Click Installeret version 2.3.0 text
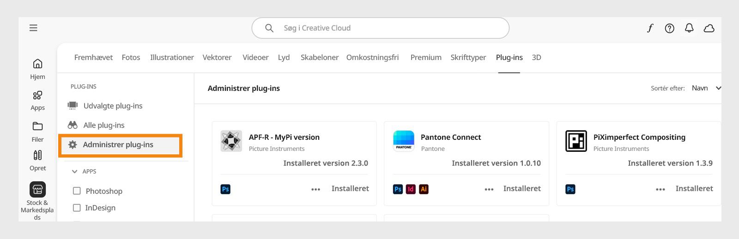This screenshot has height=239, width=739. tap(326, 163)
